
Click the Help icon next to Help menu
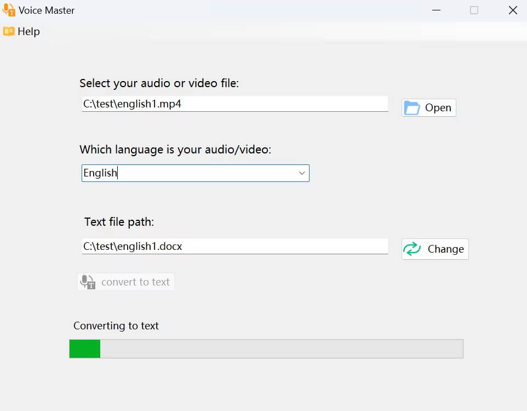pos(8,31)
